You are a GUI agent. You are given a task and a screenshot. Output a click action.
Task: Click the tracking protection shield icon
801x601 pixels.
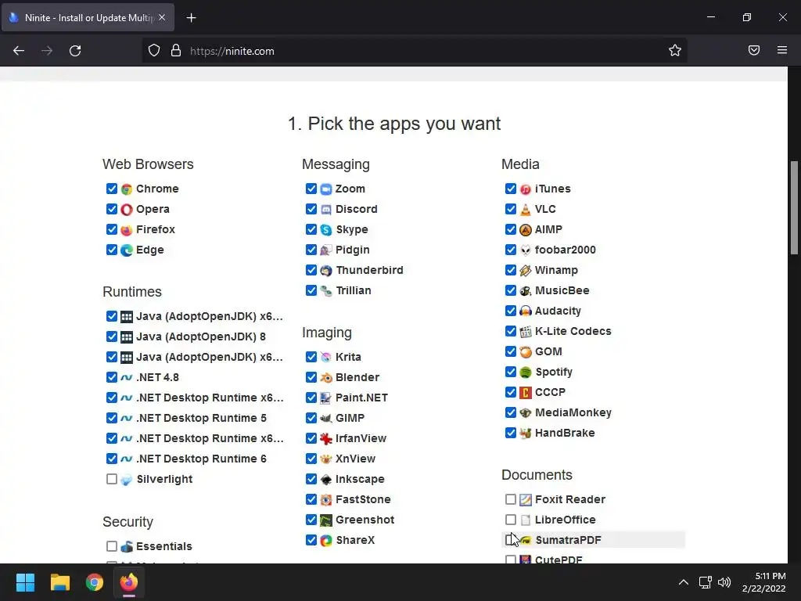pos(154,50)
